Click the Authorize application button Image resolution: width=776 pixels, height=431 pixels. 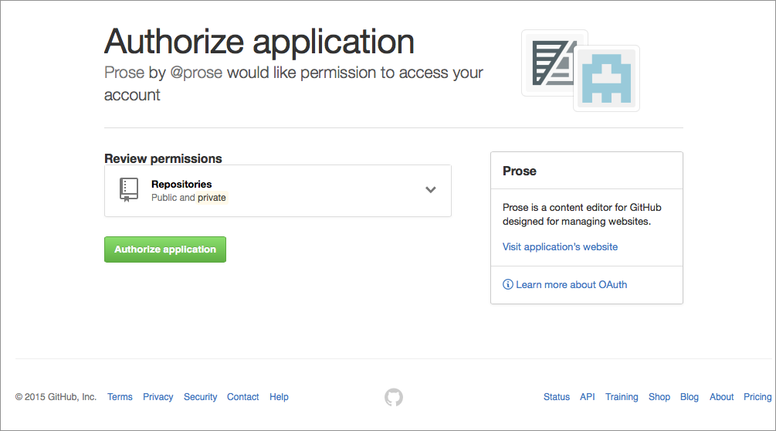point(165,249)
